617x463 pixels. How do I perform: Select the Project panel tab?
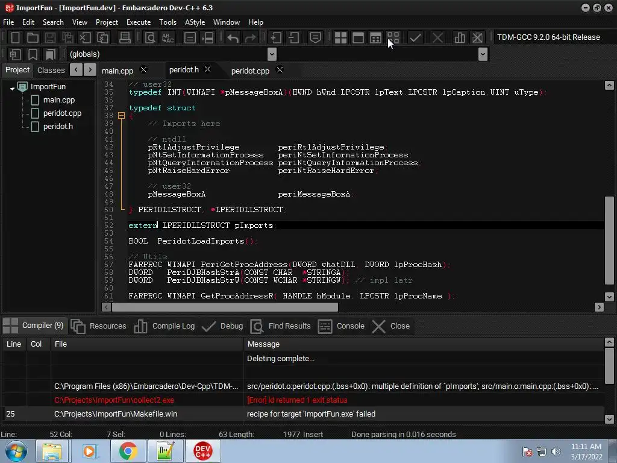tap(17, 70)
